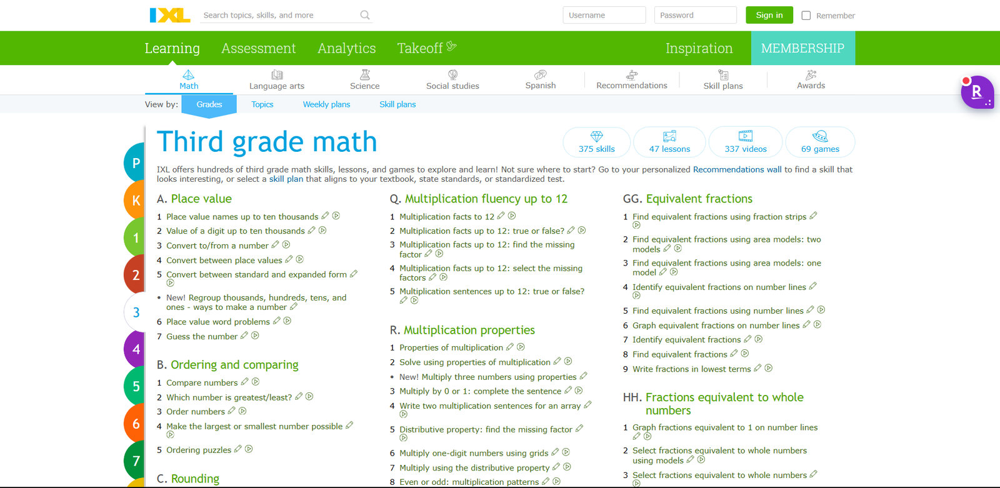Open Which number is greatest/least? skill
The height and width of the screenshot is (488, 1000).
[229, 397]
